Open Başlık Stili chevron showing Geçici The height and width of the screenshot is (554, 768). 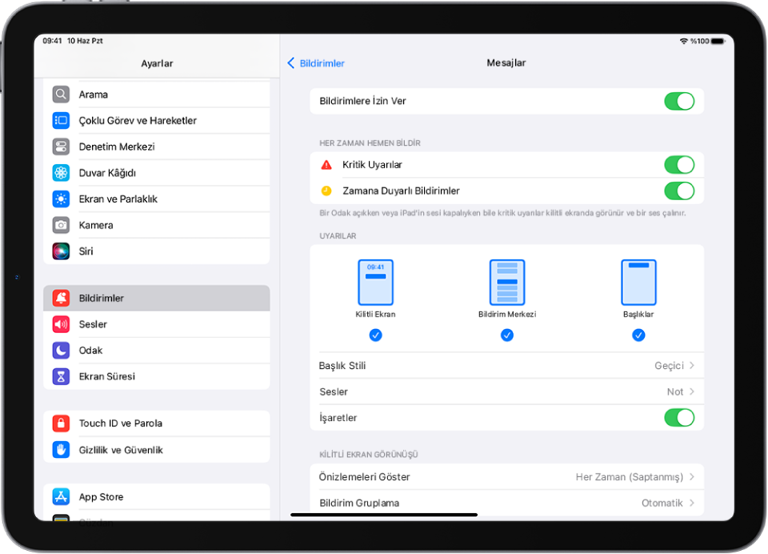(x=691, y=365)
